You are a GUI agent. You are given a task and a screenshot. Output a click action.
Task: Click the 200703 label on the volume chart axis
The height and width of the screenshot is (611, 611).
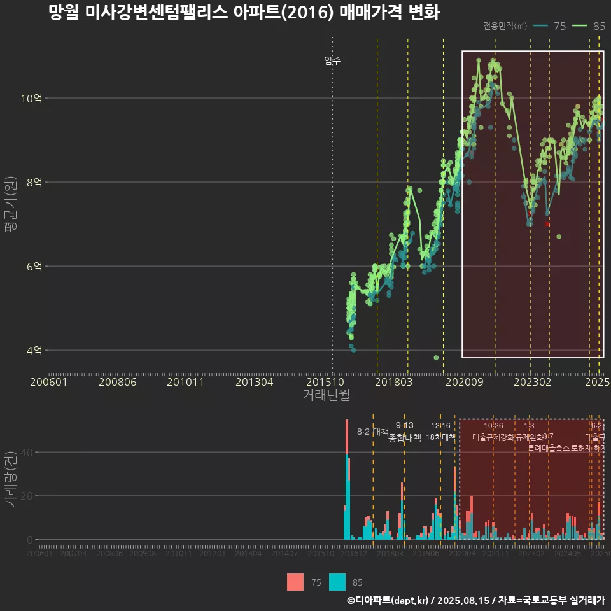coord(73,553)
